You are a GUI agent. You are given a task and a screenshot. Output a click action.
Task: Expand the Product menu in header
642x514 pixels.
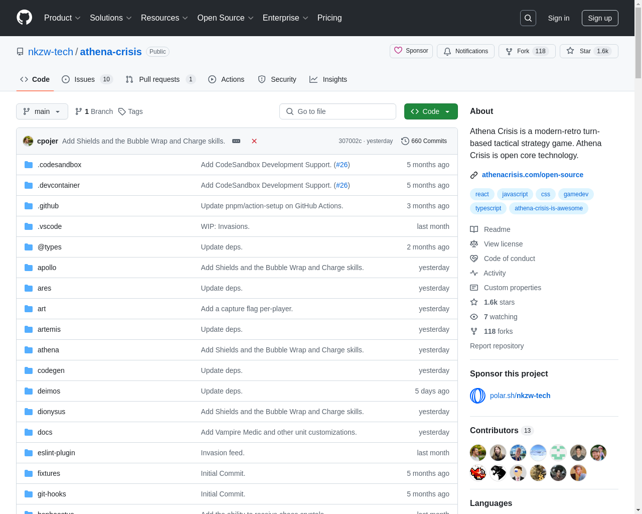coord(62,18)
